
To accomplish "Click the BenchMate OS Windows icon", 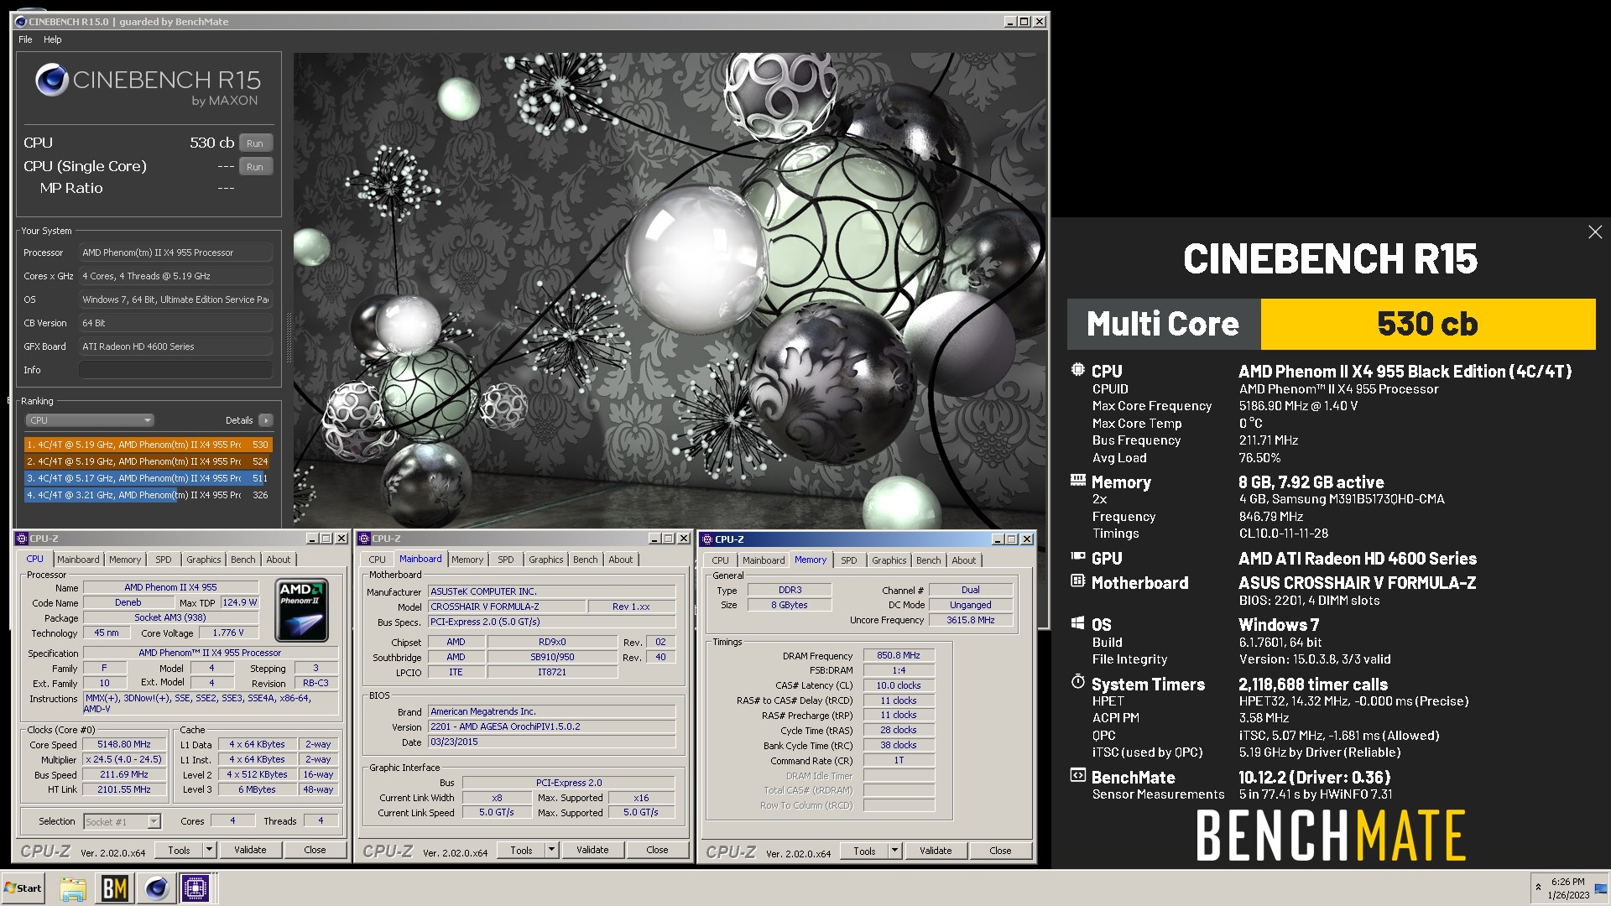I will coord(1078,623).
